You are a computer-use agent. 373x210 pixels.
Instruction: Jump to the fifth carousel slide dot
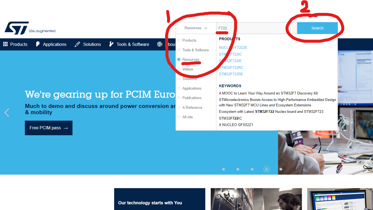281,169
